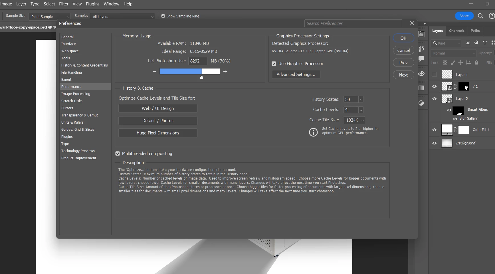Open the History panel icon
Screen dimensions: 495x274
click(421, 49)
